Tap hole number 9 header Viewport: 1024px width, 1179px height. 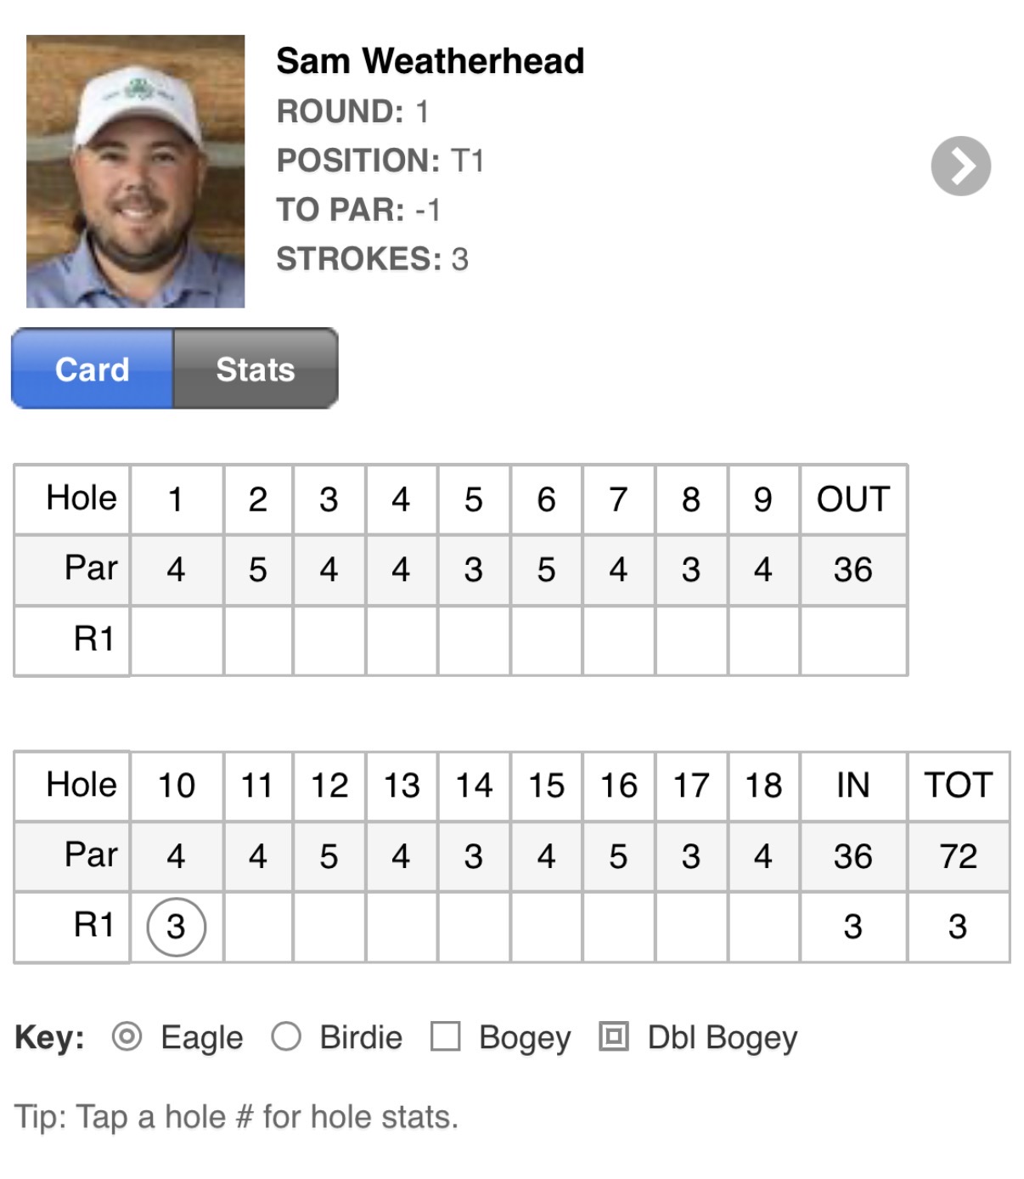[x=763, y=499]
